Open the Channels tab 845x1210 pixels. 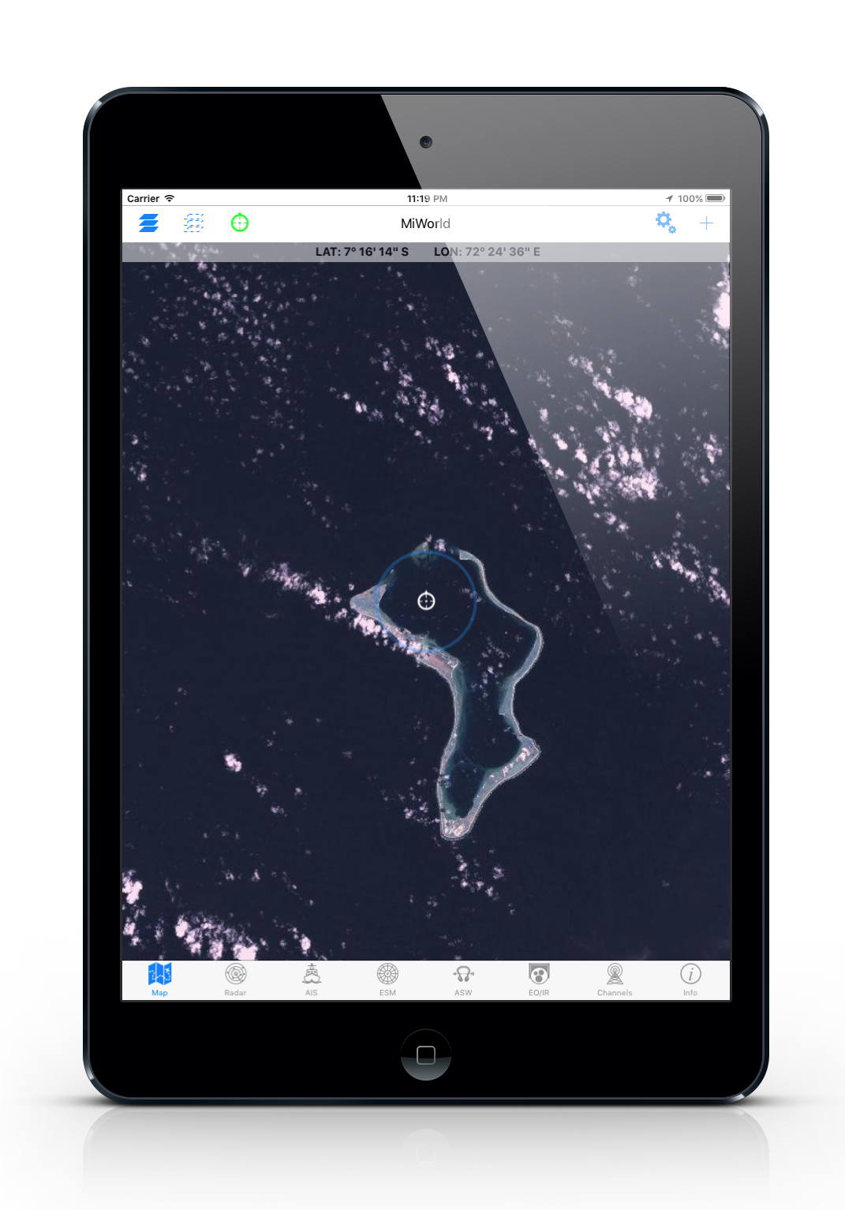coord(615,980)
